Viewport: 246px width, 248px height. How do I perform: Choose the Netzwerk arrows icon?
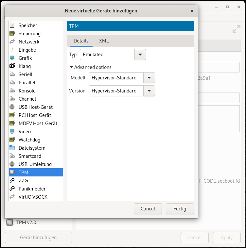tap(12, 41)
